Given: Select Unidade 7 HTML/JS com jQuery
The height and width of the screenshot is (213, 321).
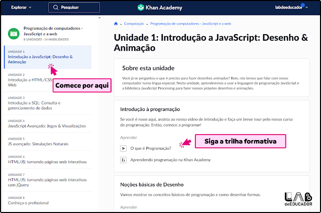Looking at the screenshot, I should coord(48,180).
